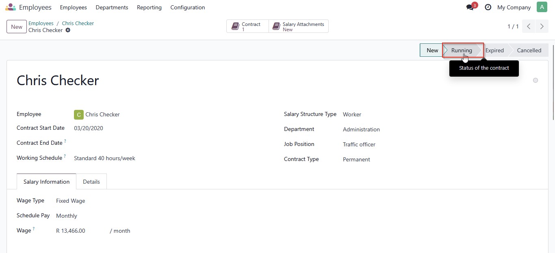
Task: Open Wage help question mark
Action: [x=34, y=229]
